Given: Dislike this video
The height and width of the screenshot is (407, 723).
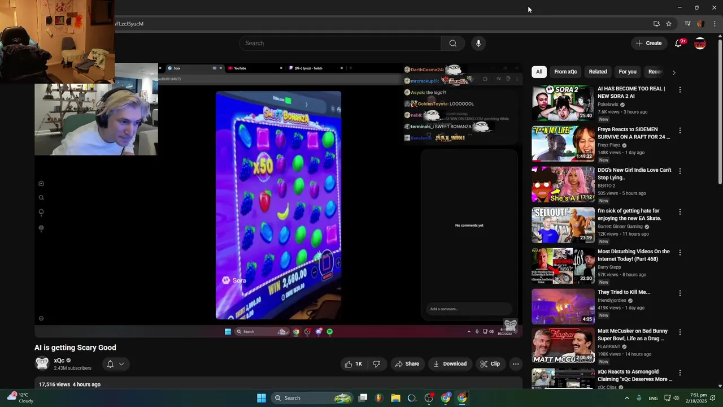Looking at the screenshot, I should coord(377,364).
